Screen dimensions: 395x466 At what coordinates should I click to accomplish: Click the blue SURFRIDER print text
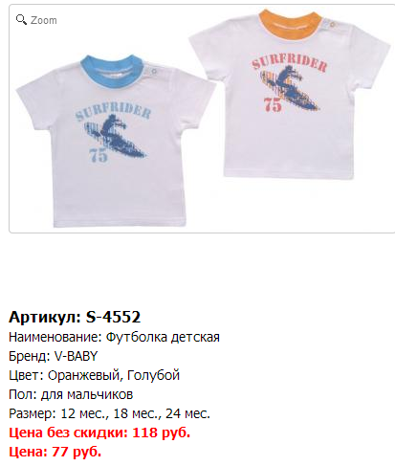pos(113,112)
